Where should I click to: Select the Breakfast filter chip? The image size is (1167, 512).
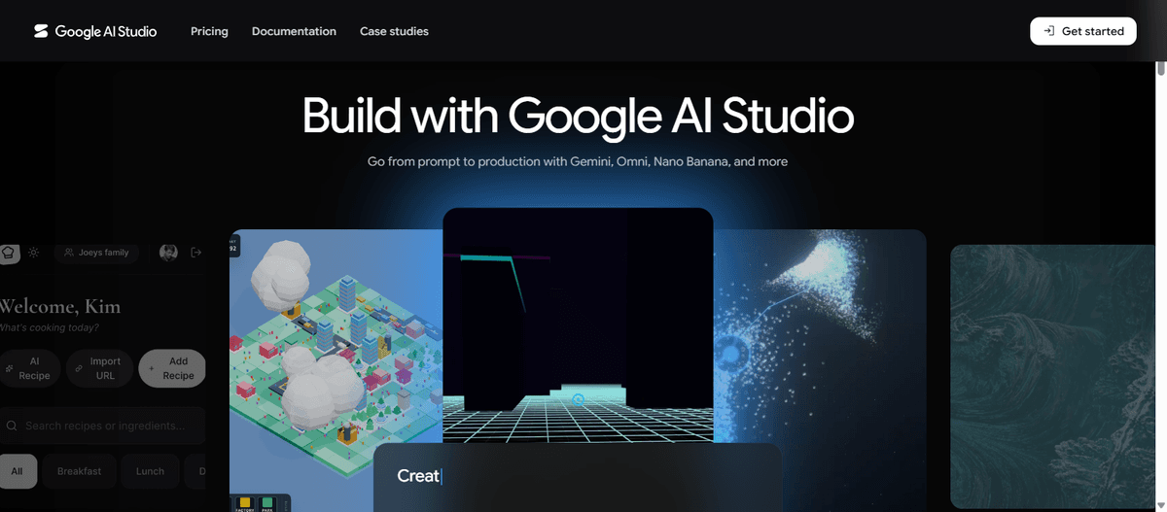[x=79, y=471]
